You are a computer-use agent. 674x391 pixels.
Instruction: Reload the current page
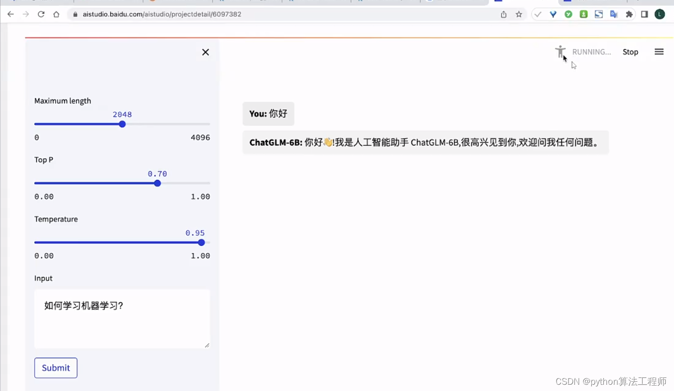[41, 14]
